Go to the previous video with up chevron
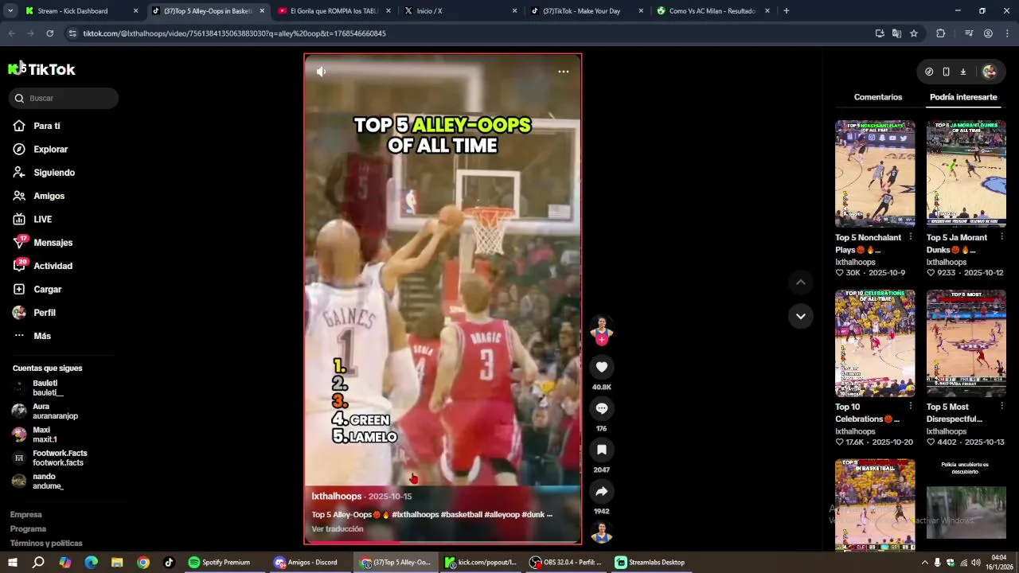1019x573 pixels. click(801, 283)
